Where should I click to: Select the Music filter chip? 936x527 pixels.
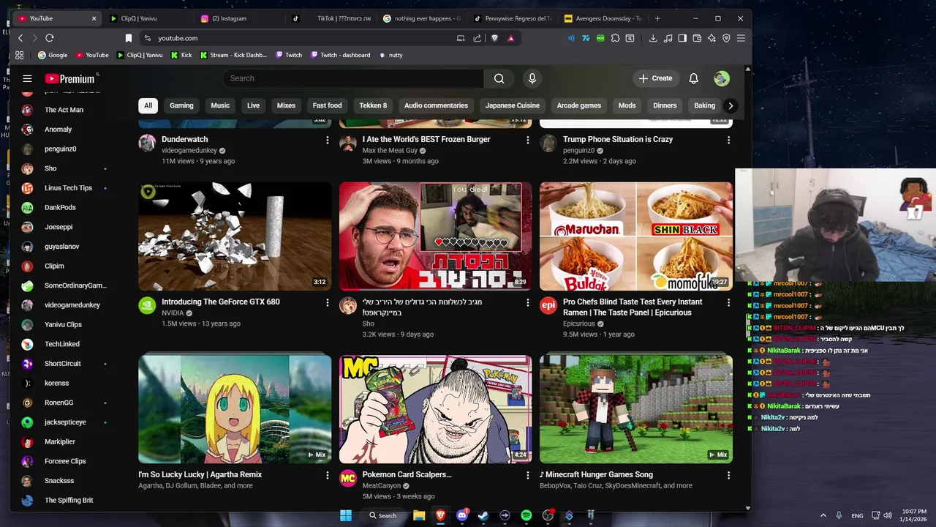(x=220, y=105)
